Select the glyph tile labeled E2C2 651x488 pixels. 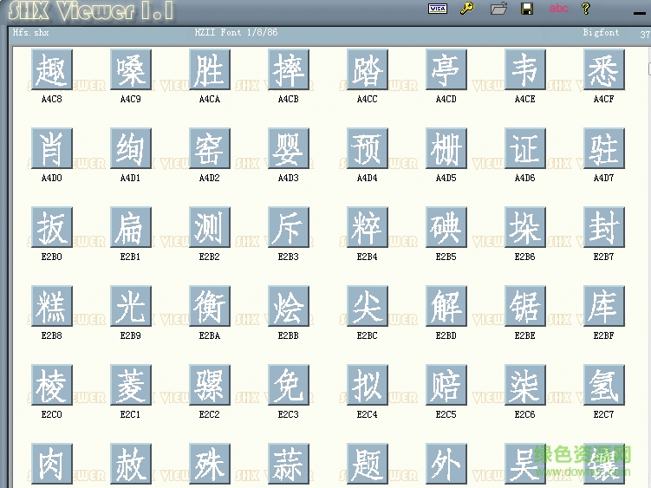pyautogui.click(x=209, y=385)
